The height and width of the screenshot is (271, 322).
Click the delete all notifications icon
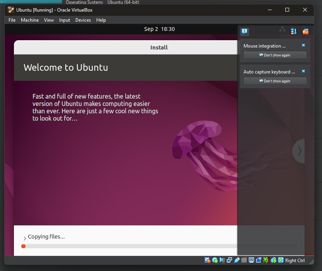pyautogui.click(x=305, y=31)
